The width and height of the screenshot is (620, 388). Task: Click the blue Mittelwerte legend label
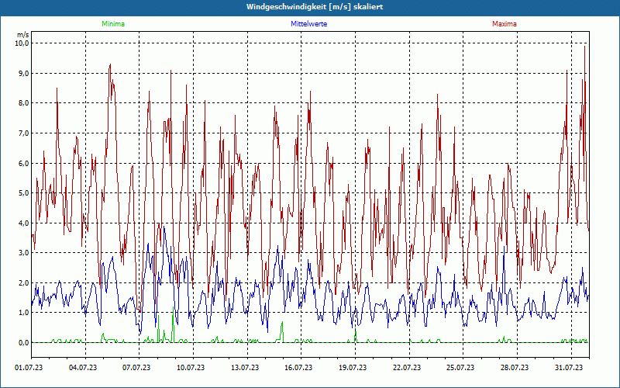(x=308, y=24)
